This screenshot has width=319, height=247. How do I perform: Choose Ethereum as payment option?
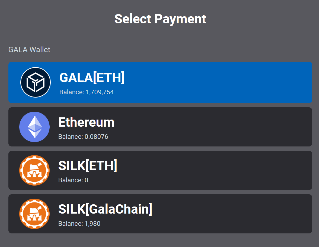160,127
